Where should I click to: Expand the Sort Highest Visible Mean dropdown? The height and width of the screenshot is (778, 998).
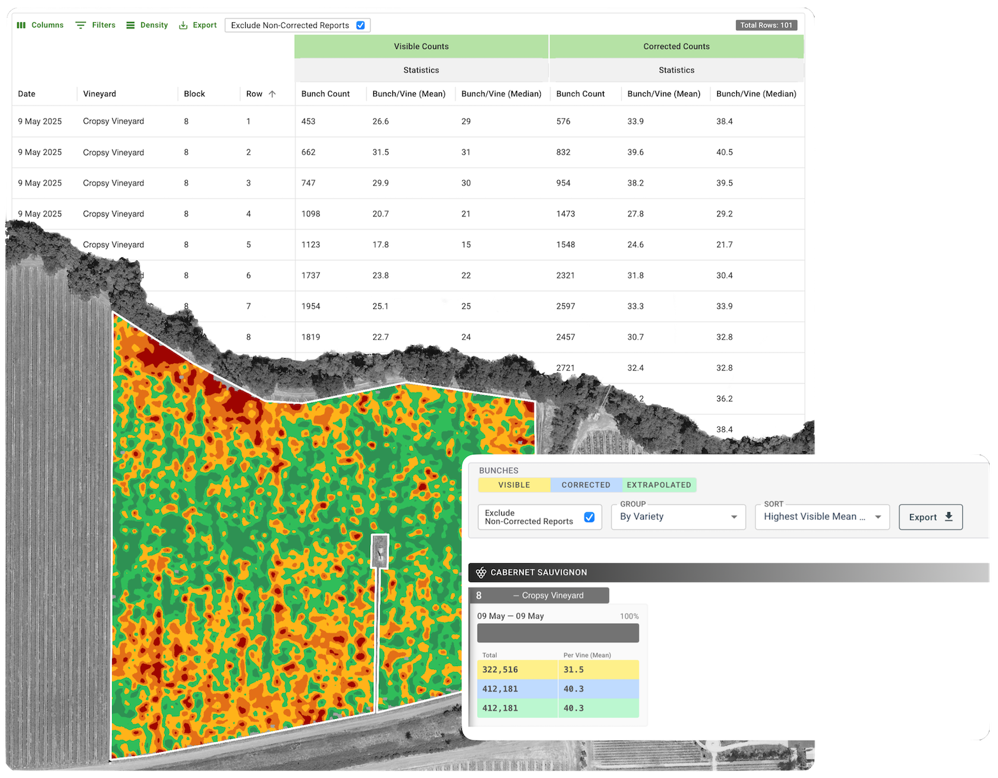(x=822, y=517)
